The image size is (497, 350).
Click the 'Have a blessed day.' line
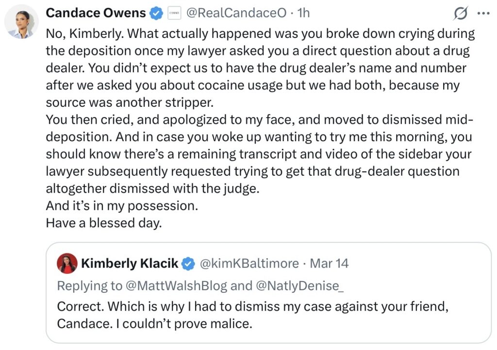(x=103, y=223)
